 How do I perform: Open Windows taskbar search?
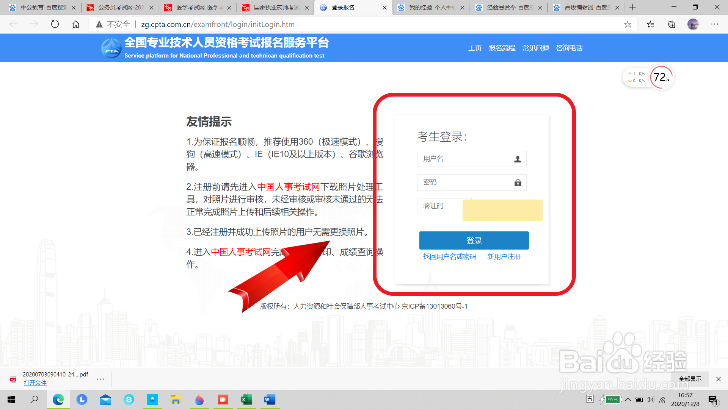tap(35, 400)
